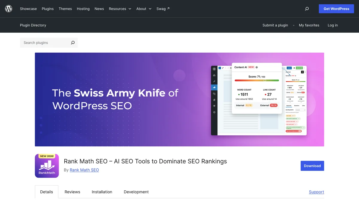The width and height of the screenshot is (359, 202).
Task: Switch to the Installation tab
Action: pos(102,192)
